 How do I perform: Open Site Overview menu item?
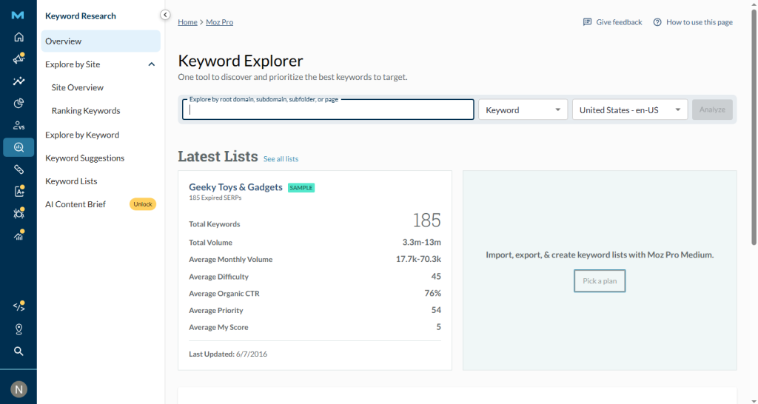[77, 87]
